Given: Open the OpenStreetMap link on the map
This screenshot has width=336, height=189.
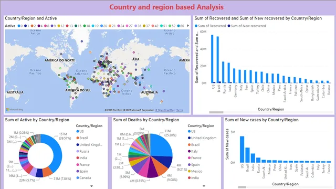Looking at the screenshot, I should click(x=165, y=110).
